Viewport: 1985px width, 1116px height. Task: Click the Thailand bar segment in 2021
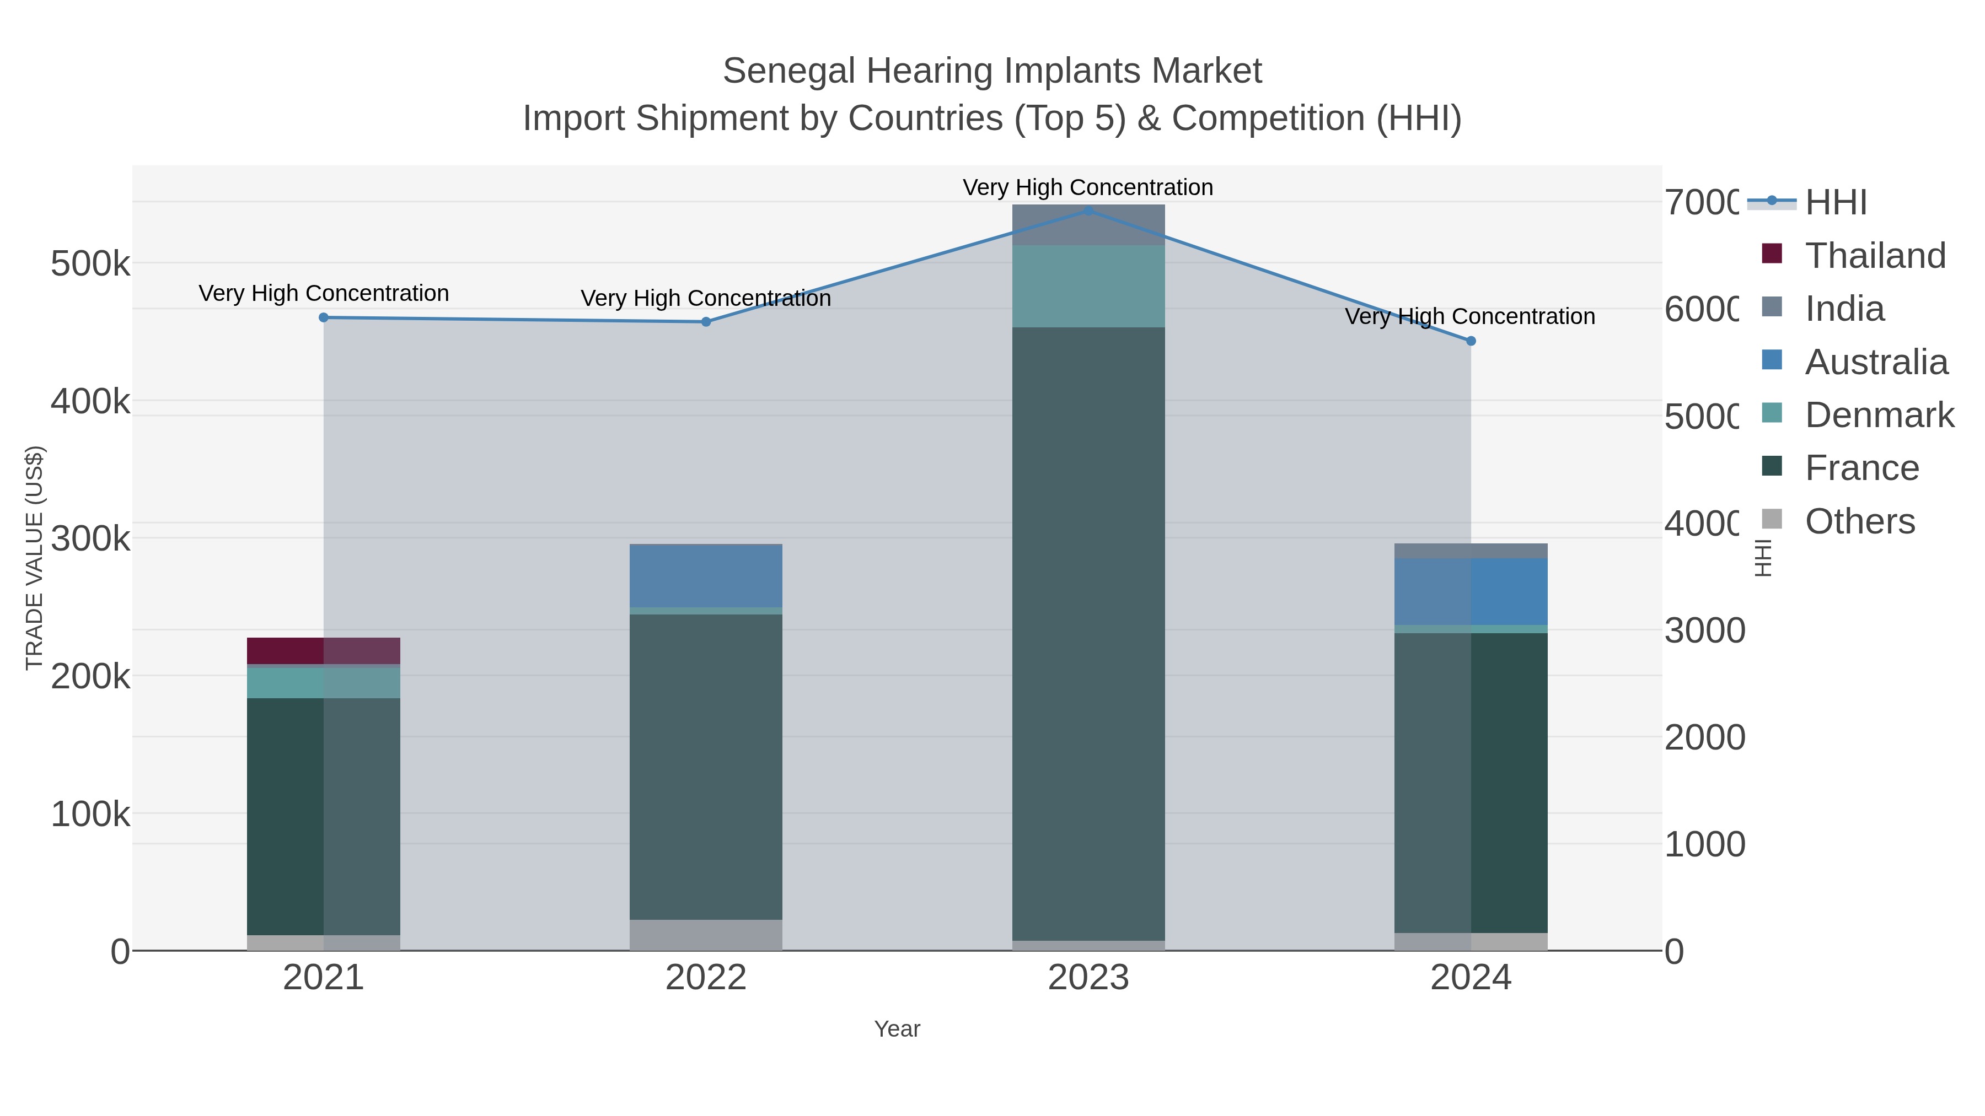324,651
